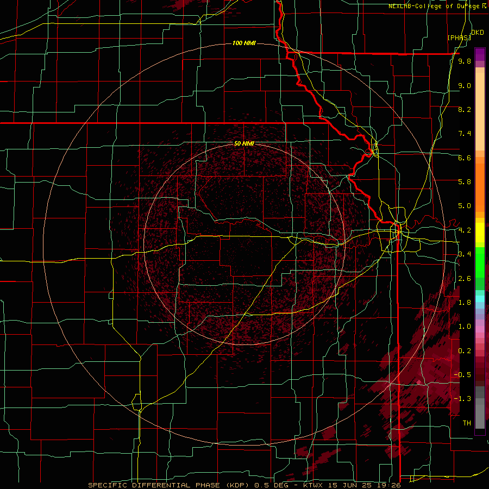Click the "8.2" legend value
The height and width of the screenshot is (489, 489).
pyautogui.click(x=465, y=109)
